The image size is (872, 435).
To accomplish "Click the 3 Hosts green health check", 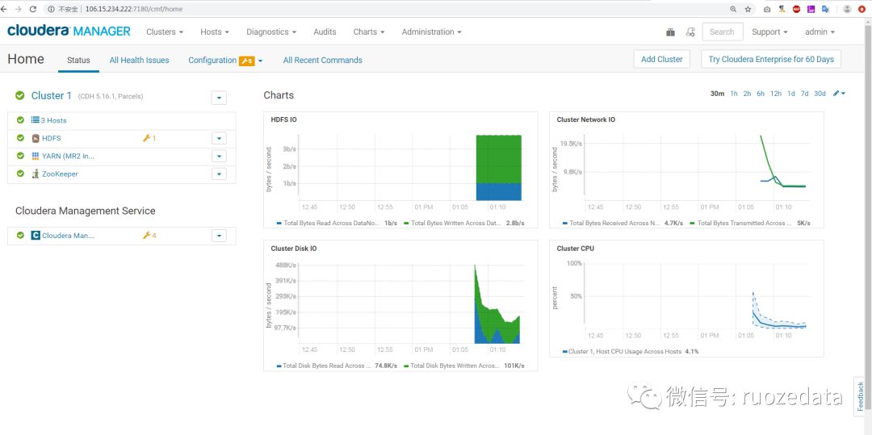I will [20, 120].
